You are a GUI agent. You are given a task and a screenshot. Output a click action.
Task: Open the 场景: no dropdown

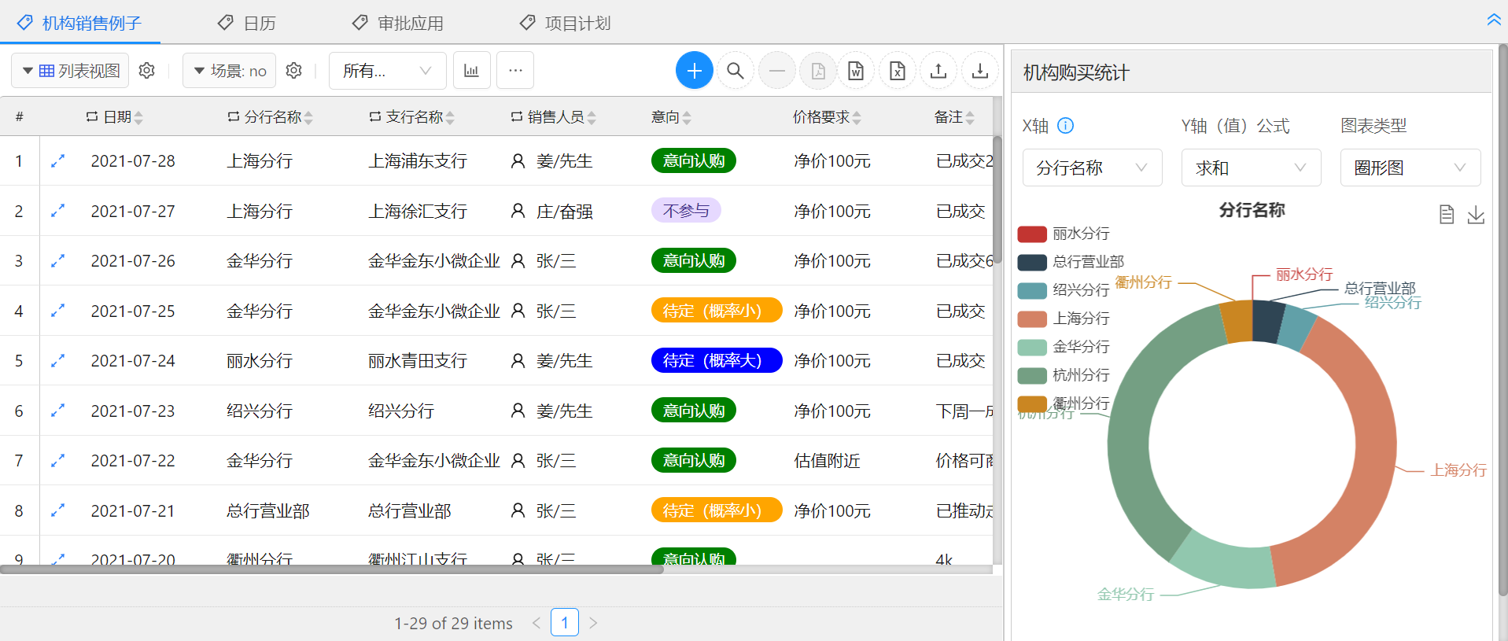pos(229,71)
